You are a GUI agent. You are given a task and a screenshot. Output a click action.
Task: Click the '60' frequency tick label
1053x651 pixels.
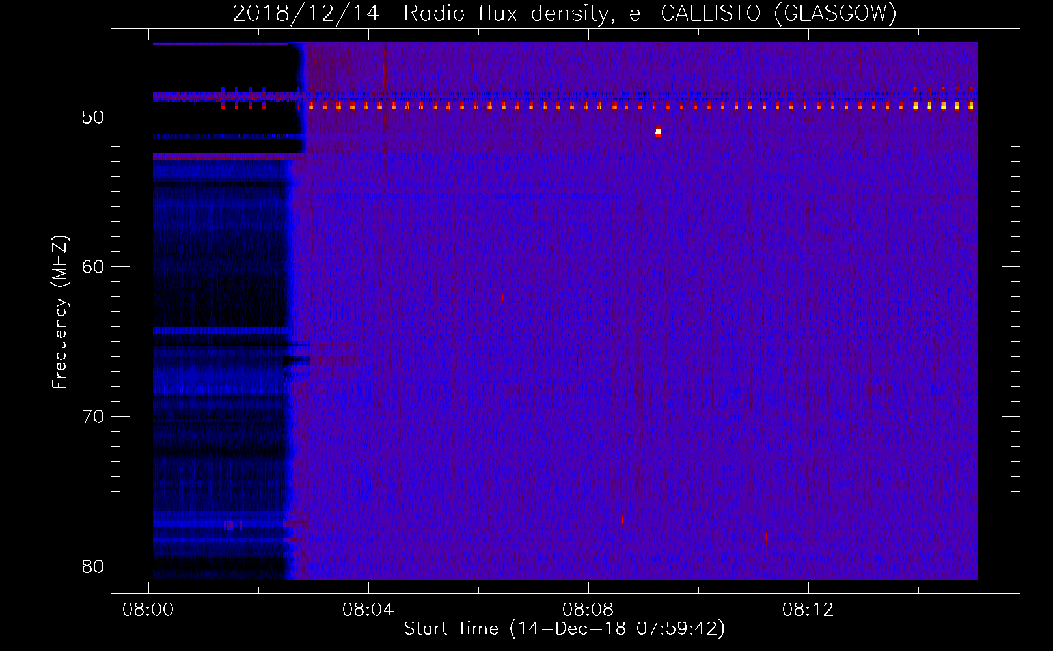tap(93, 267)
